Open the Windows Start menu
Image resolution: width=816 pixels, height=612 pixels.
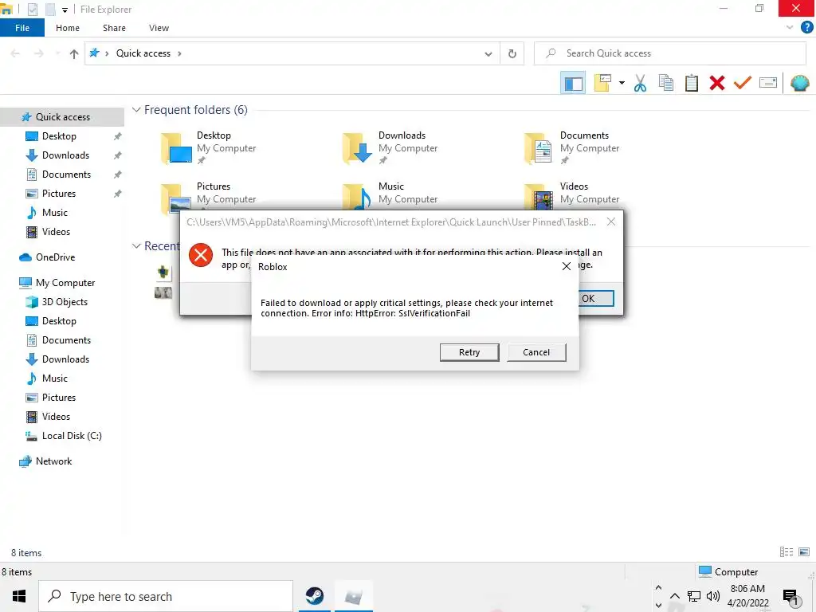[x=19, y=596]
